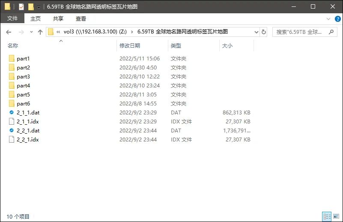This screenshot has height=222, width=343.
Task: Select the part6 folder icon
Action: [x=12, y=103]
